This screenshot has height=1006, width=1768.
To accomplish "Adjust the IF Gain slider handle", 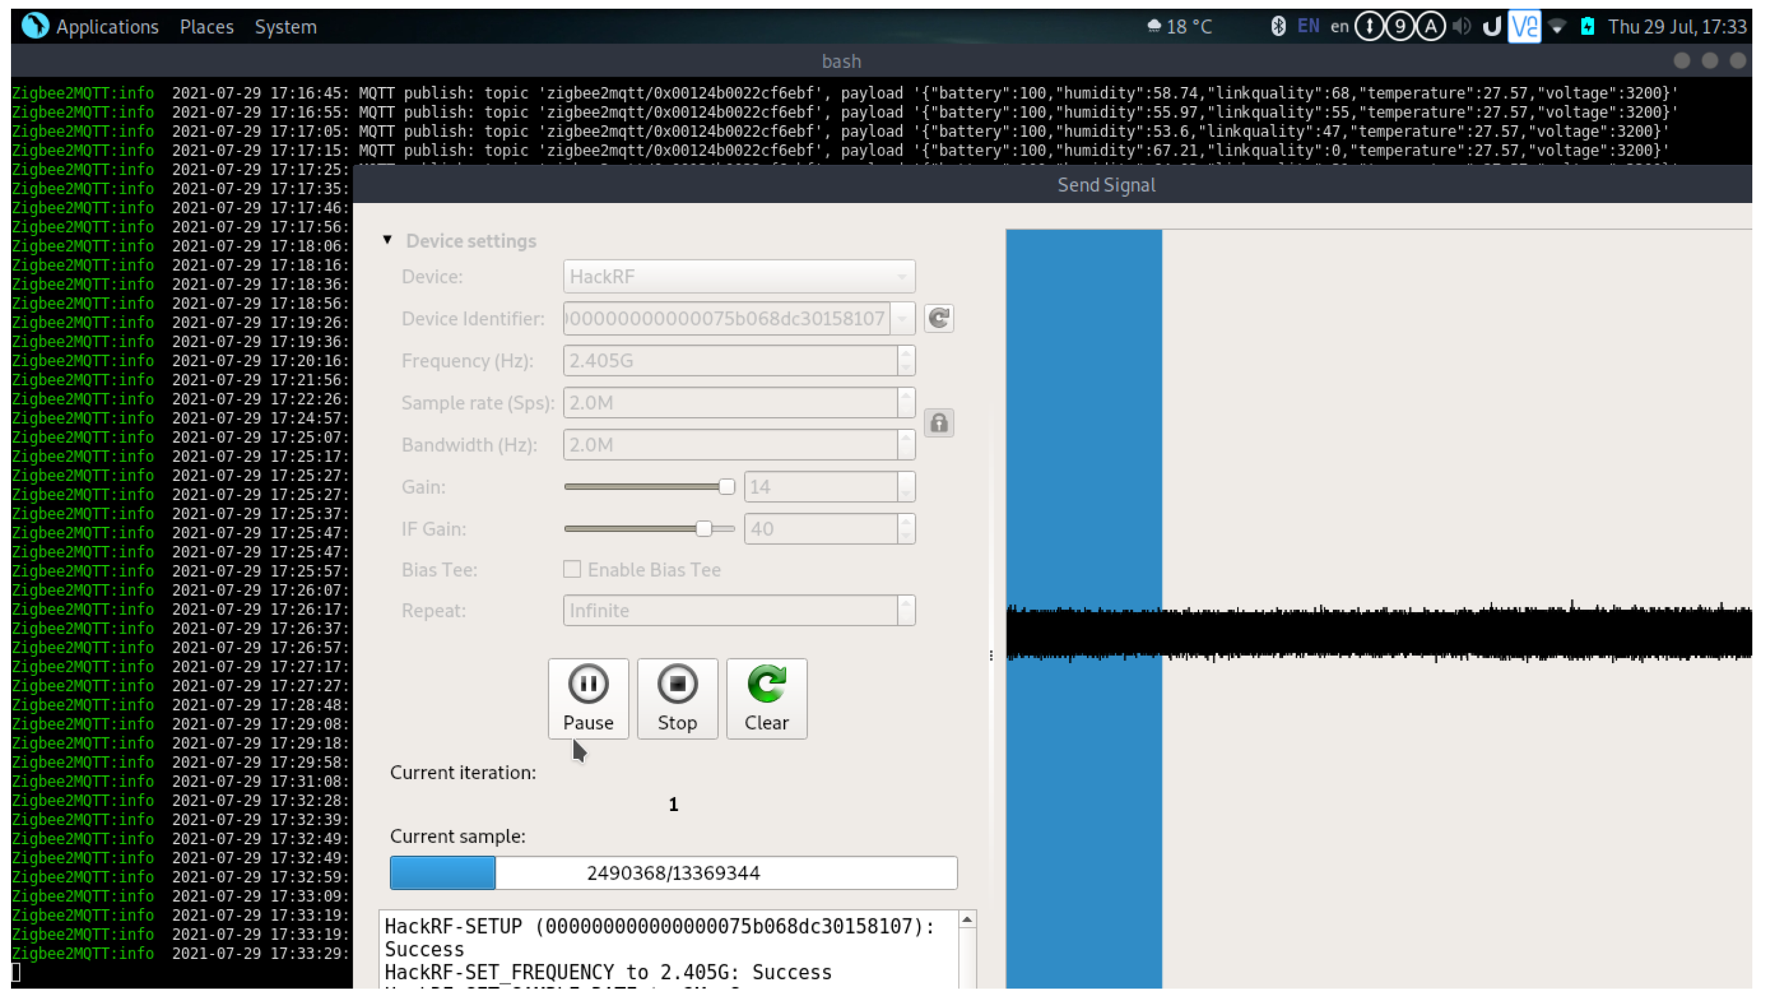I will (704, 529).
